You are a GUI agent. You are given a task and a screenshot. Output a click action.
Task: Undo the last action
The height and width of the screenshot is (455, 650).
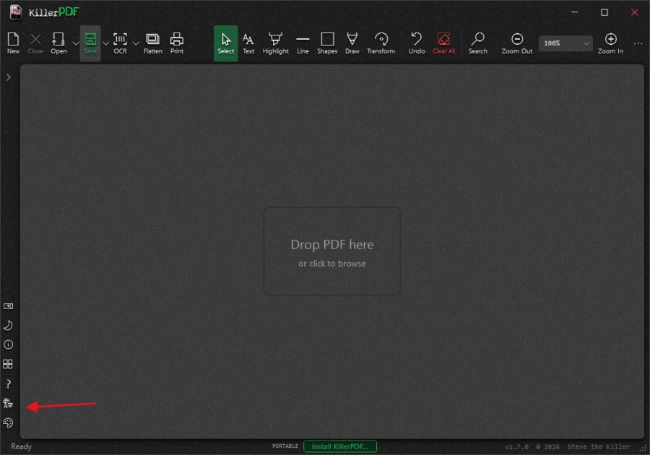point(417,43)
